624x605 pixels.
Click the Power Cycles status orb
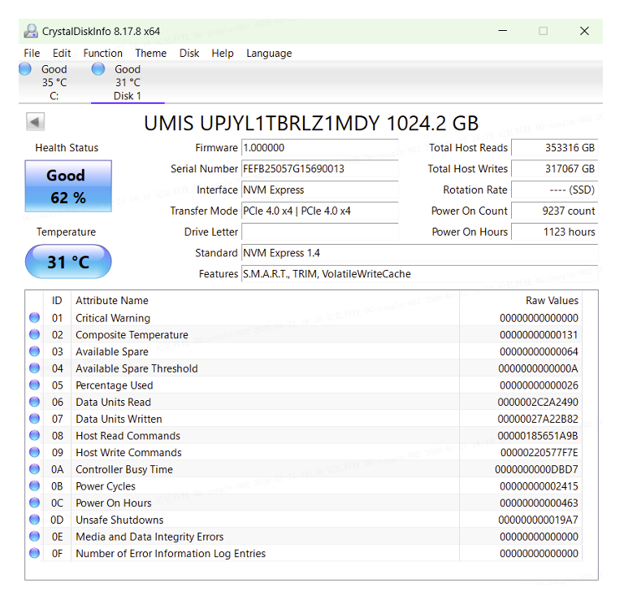[35, 485]
